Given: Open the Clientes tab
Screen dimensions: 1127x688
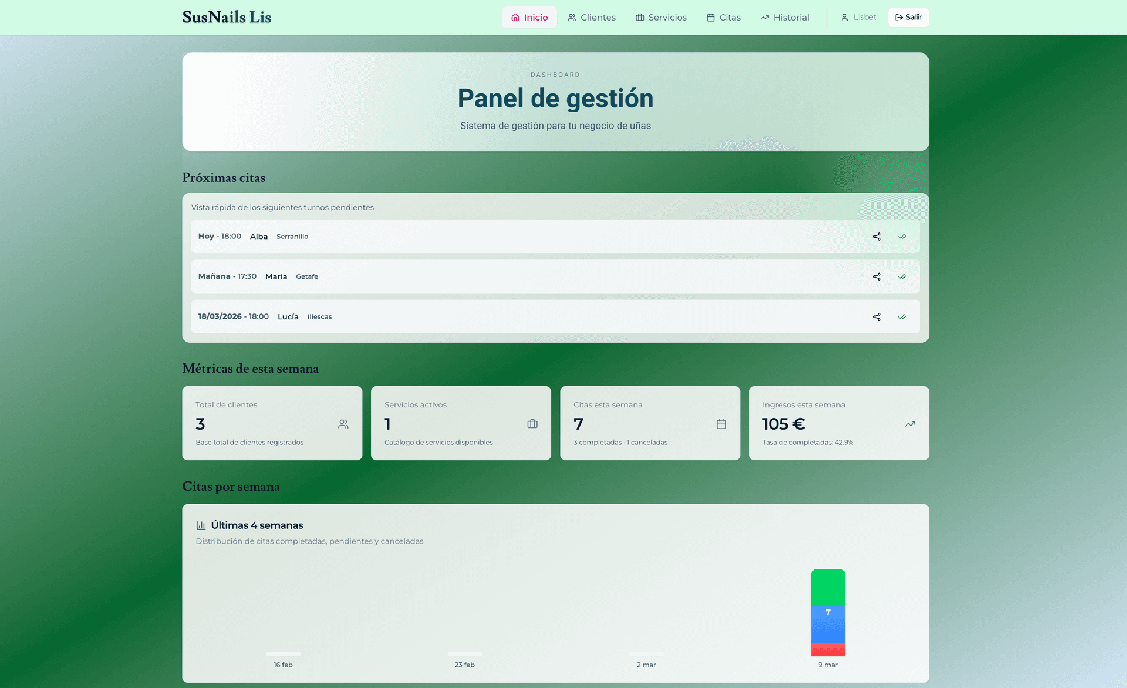Looking at the screenshot, I should [x=591, y=18].
